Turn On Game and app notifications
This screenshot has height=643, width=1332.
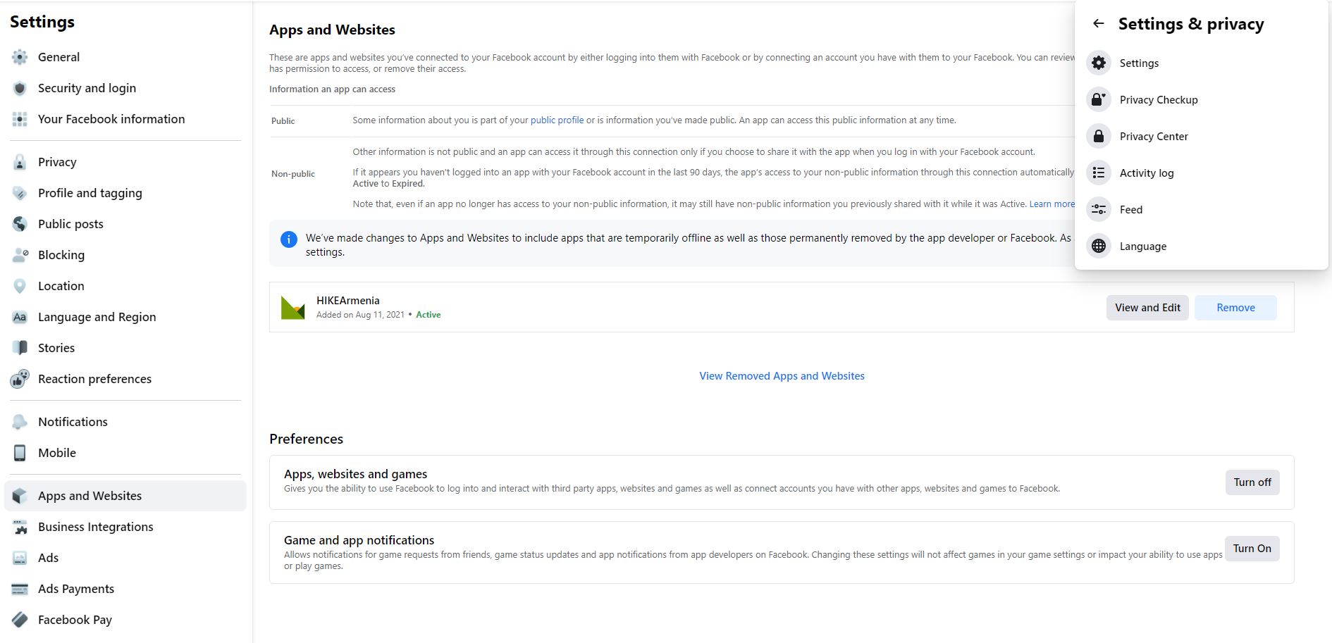pyautogui.click(x=1252, y=549)
